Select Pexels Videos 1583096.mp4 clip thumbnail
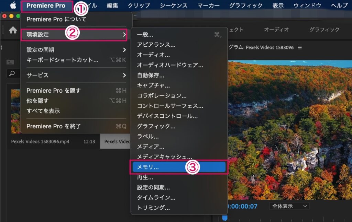This screenshot has height=222, width=352. [x=15, y=111]
